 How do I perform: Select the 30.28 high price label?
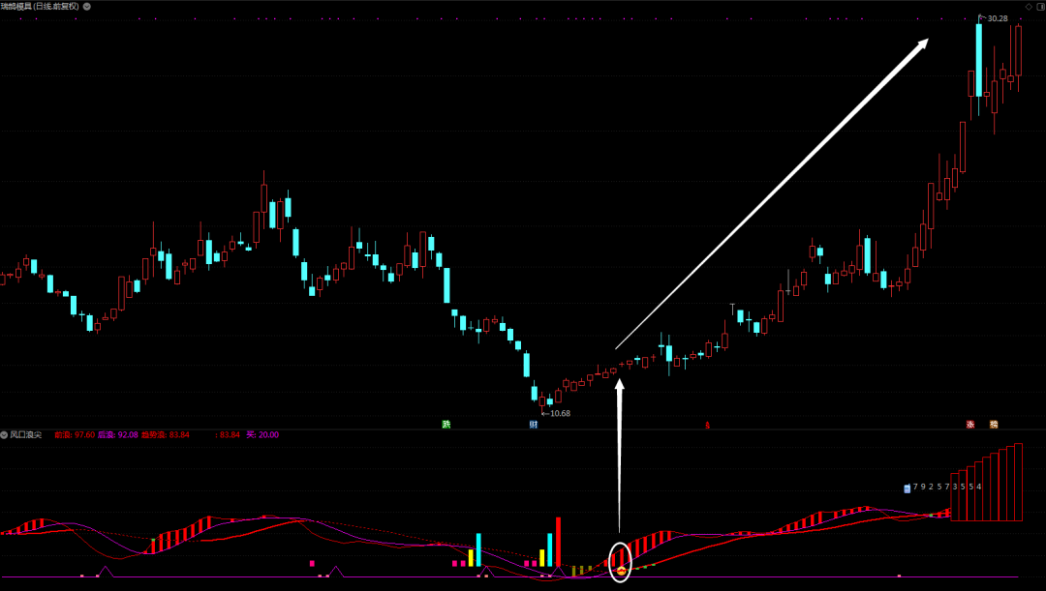pos(998,18)
